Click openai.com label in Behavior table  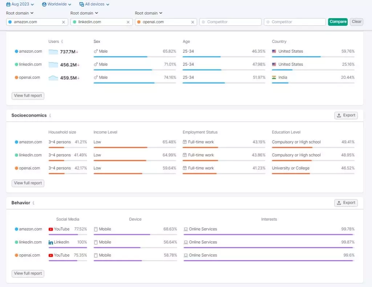pos(29,255)
